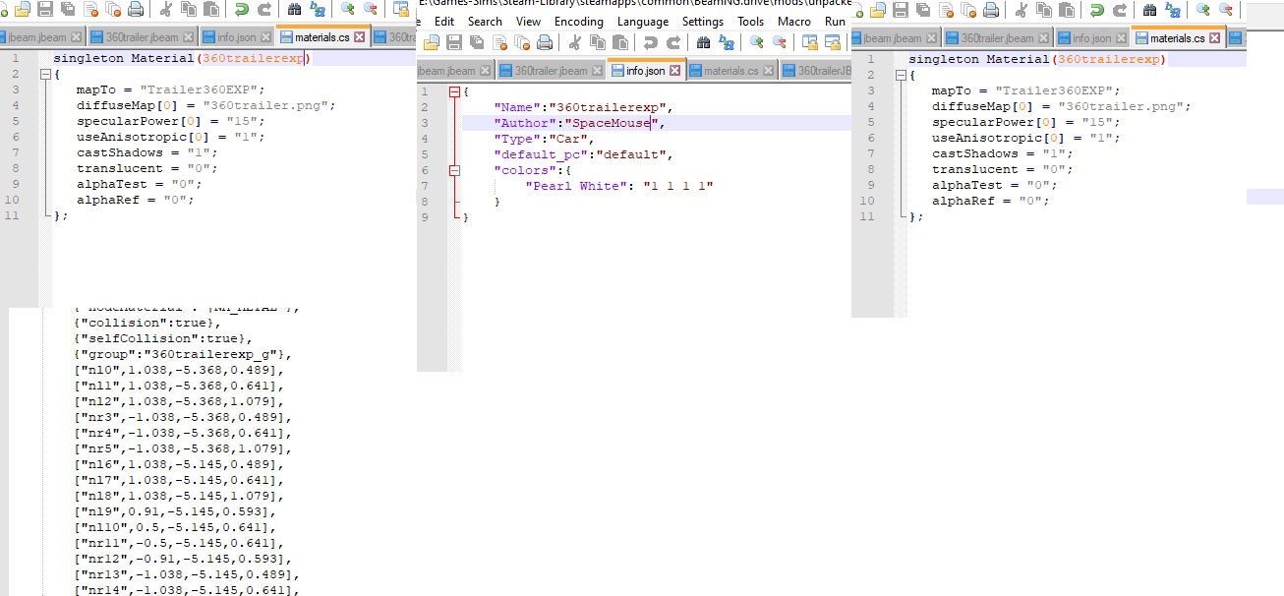Click Zoom In icon in right window
The image size is (1284, 596).
(x=1203, y=10)
